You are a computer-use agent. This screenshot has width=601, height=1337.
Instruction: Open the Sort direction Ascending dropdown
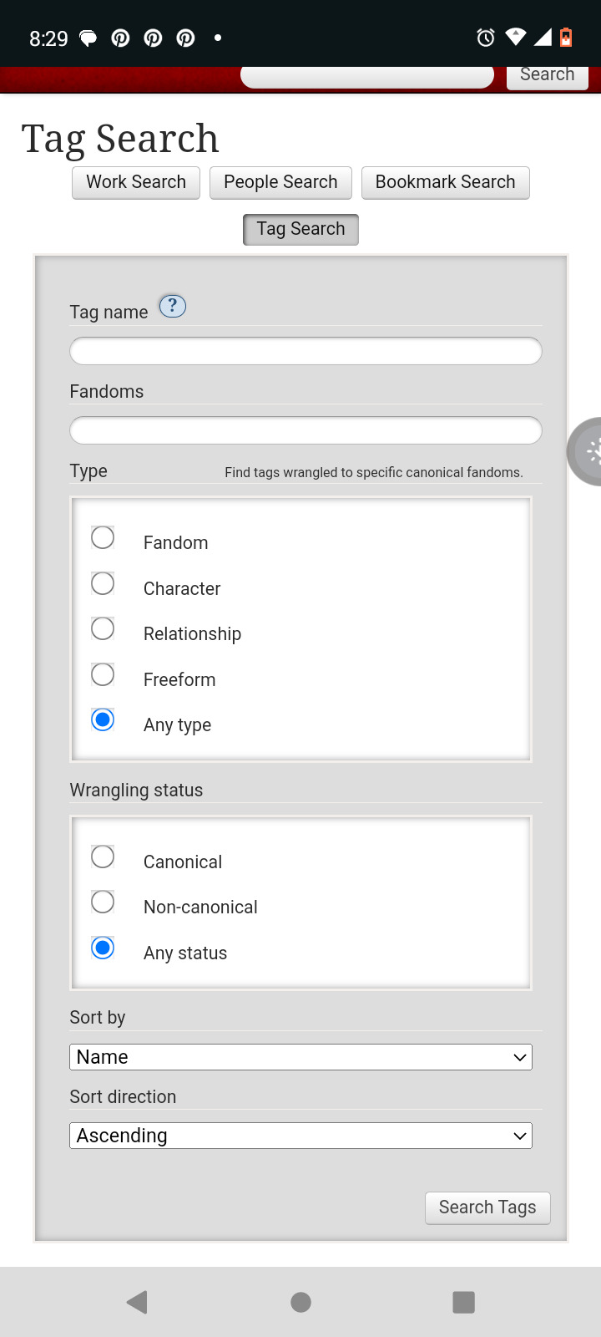click(300, 1136)
